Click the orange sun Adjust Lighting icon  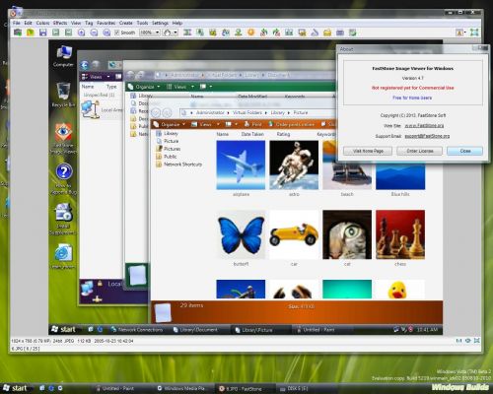tap(251, 33)
